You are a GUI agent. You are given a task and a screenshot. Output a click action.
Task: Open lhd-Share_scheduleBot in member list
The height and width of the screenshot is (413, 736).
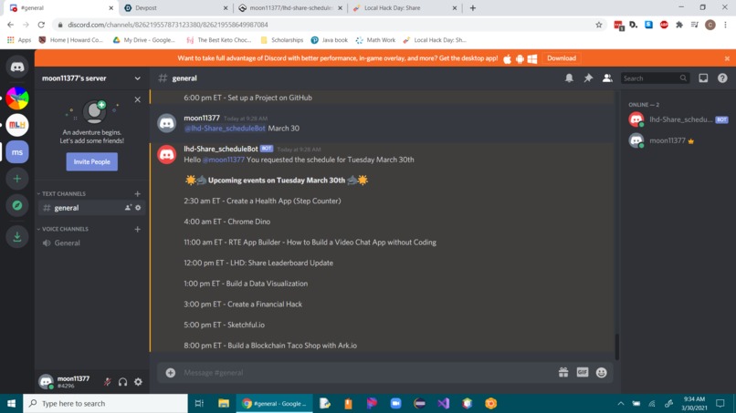coord(678,119)
